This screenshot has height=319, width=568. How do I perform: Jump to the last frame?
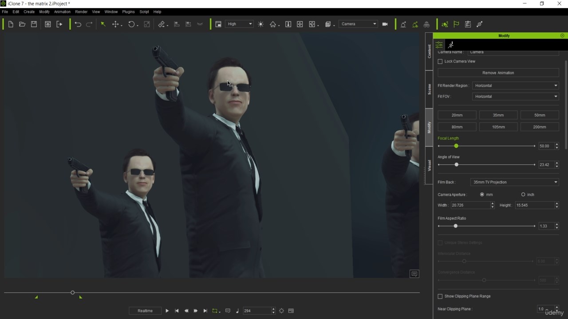pos(205,311)
